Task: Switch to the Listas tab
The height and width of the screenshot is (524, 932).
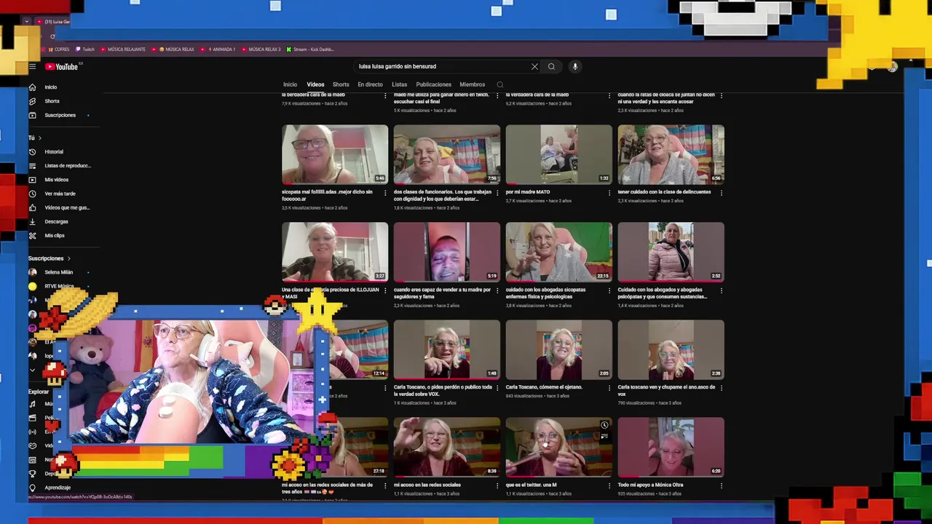Action: 399,84
